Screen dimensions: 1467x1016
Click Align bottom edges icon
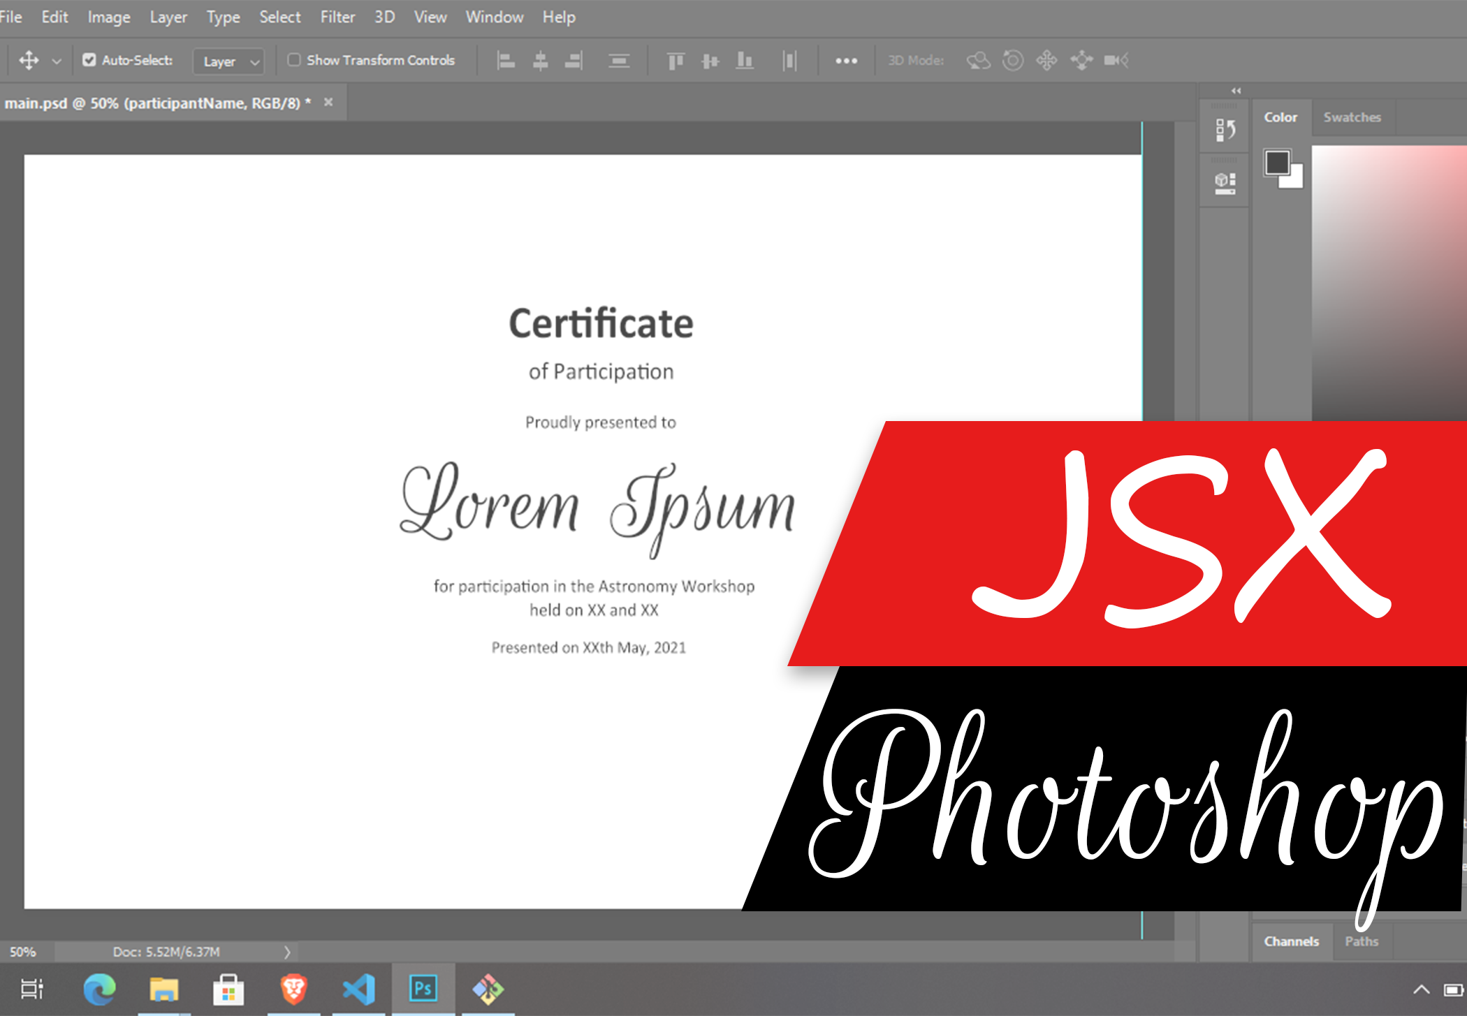click(745, 61)
